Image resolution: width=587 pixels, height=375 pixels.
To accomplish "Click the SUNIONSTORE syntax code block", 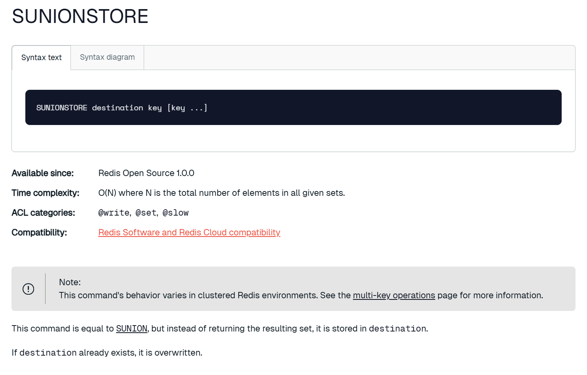I will pos(293,108).
